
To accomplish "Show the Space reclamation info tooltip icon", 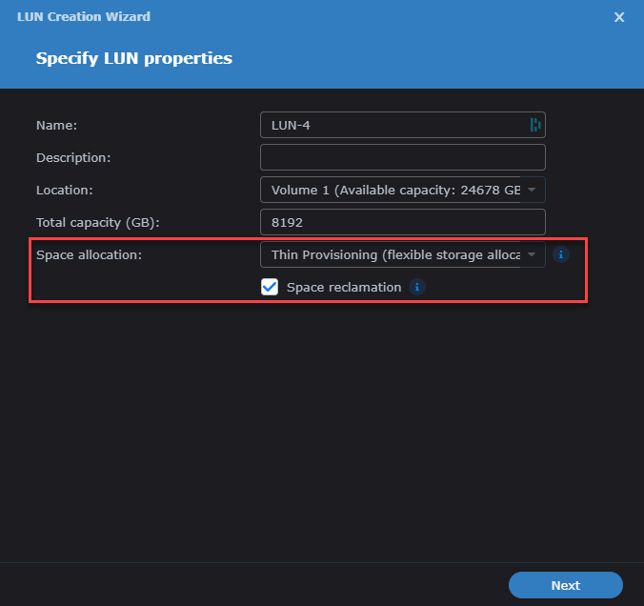I will click(x=417, y=287).
